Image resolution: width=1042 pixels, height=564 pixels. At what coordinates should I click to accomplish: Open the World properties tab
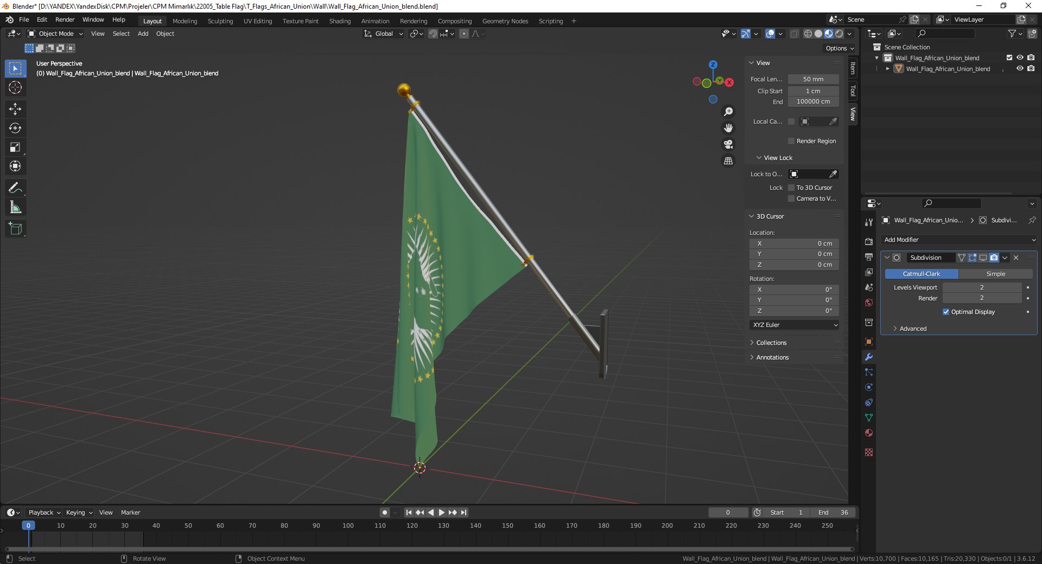(x=869, y=302)
